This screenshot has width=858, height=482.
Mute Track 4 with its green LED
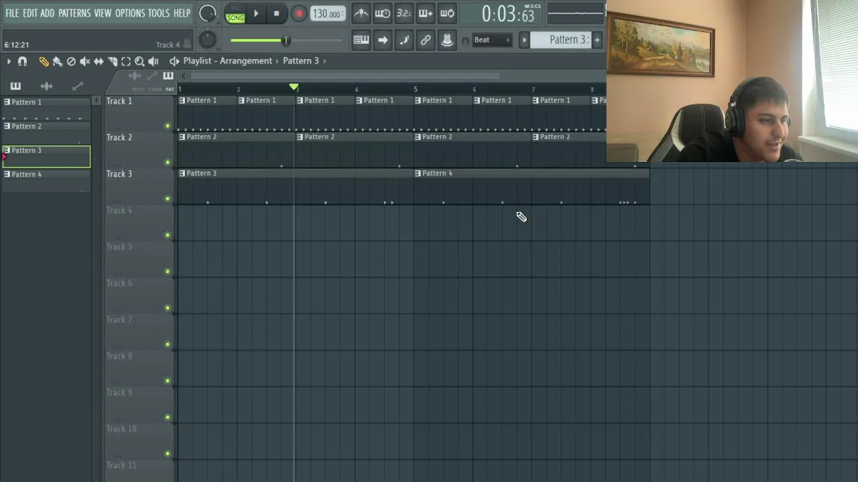[168, 235]
